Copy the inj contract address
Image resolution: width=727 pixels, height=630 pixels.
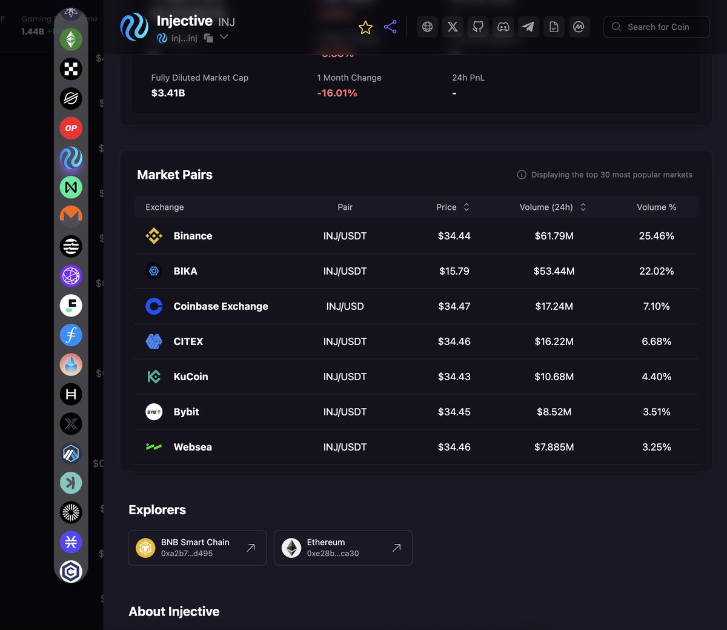208,37
